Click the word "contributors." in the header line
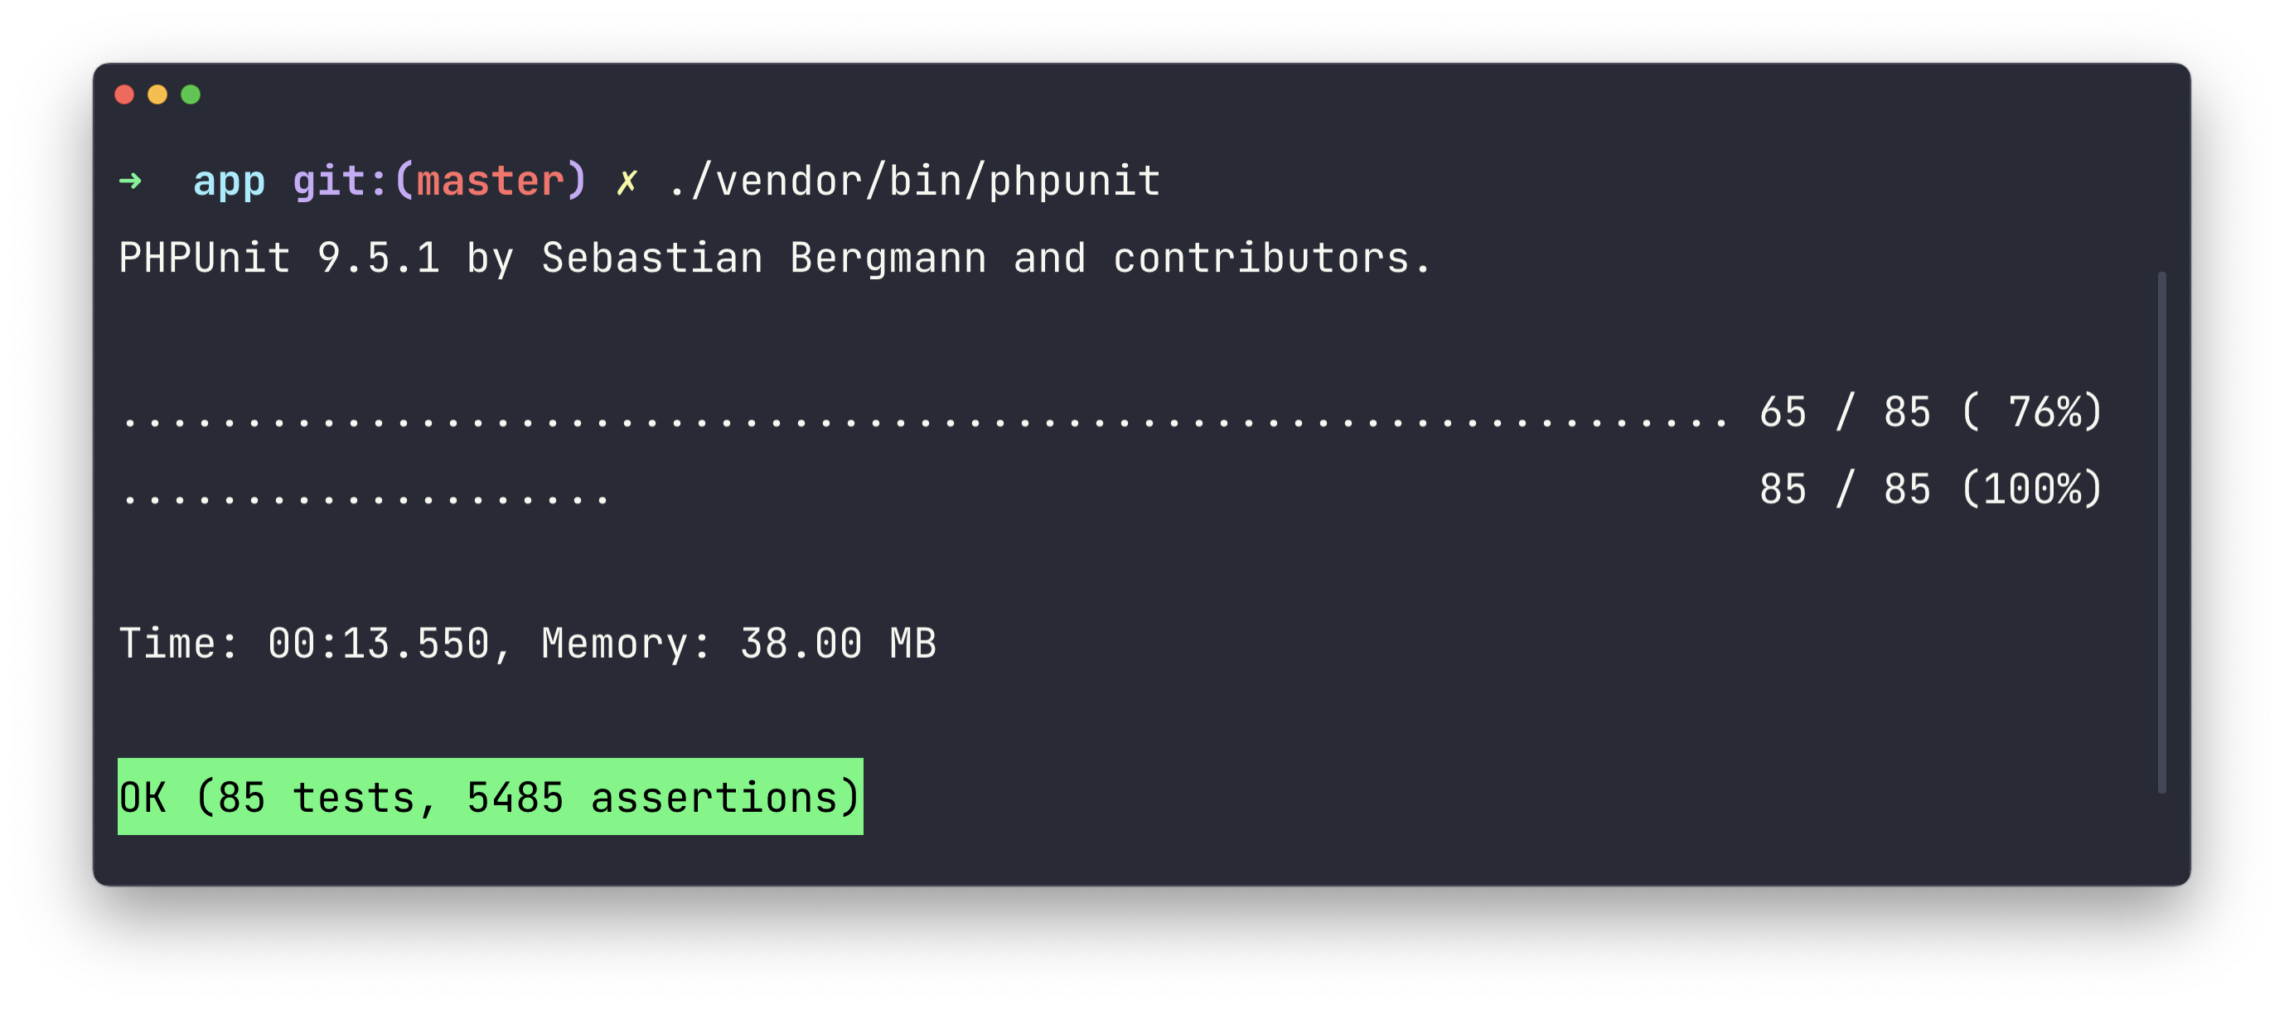This screenshot has width=2284, height=1009. pos(1271,259)
